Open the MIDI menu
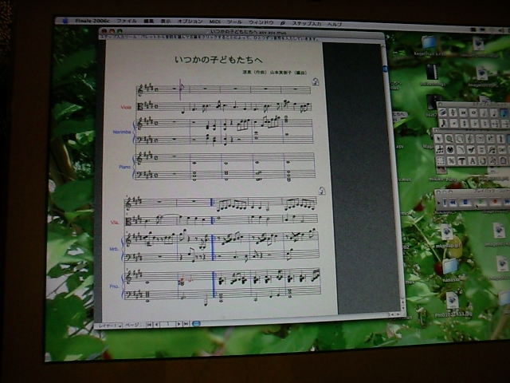Screen dimensions: 510x383 214,22
